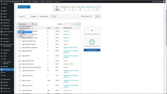The width and height of the screenshot is (167, 94).
Task: Tick the wp_addonlibrary_addons checkbox
Action: [x=20, y=44]
